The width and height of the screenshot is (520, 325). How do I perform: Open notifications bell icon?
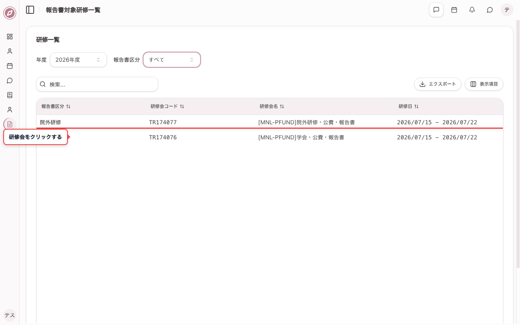472,10
